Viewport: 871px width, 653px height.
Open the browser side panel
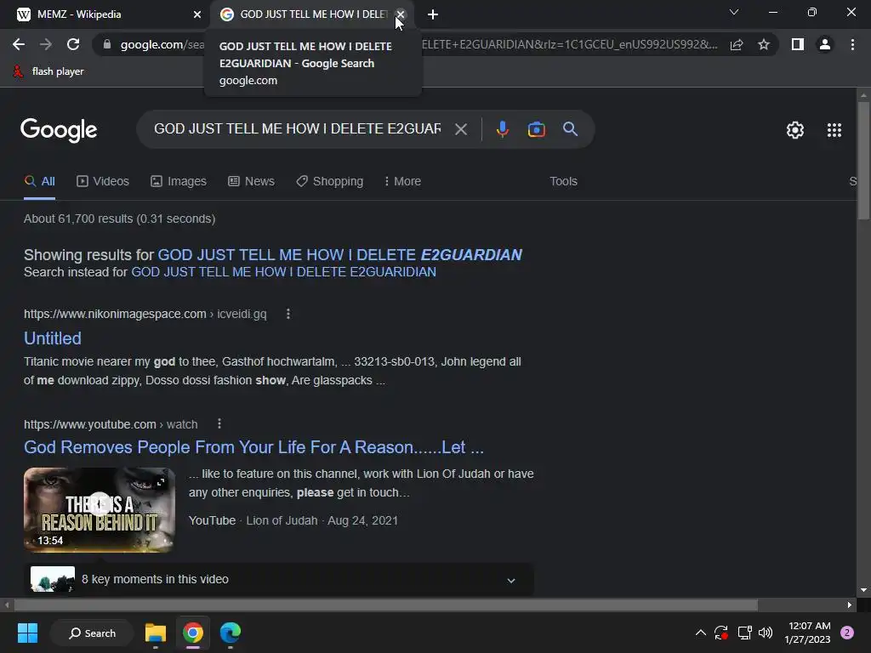[798, 44]
